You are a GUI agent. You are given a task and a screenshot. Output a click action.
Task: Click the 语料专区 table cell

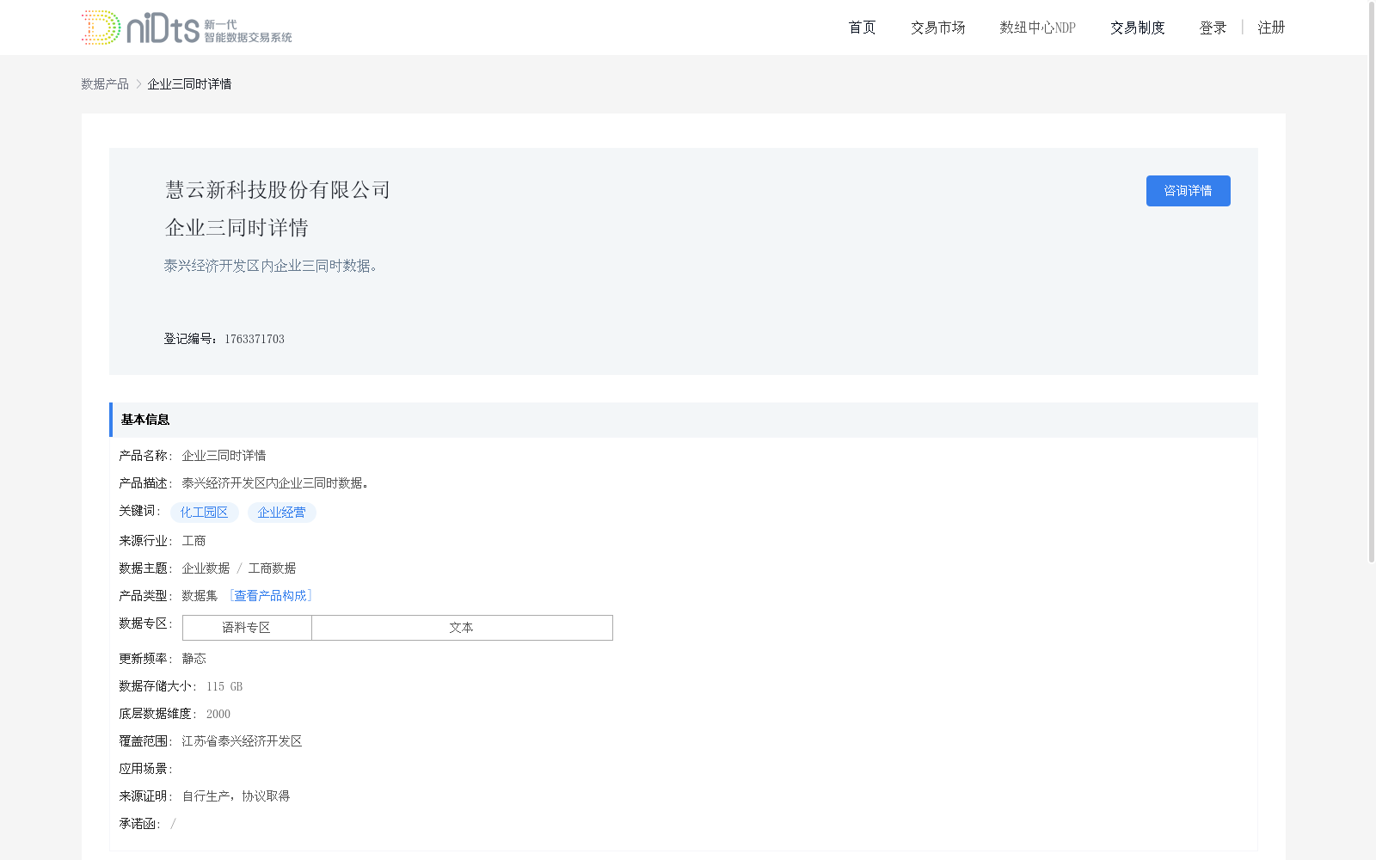coord(247,628)
